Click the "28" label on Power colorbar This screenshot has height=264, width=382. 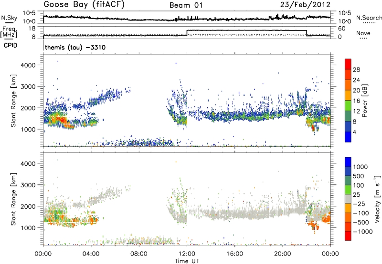tap(356, 70)
